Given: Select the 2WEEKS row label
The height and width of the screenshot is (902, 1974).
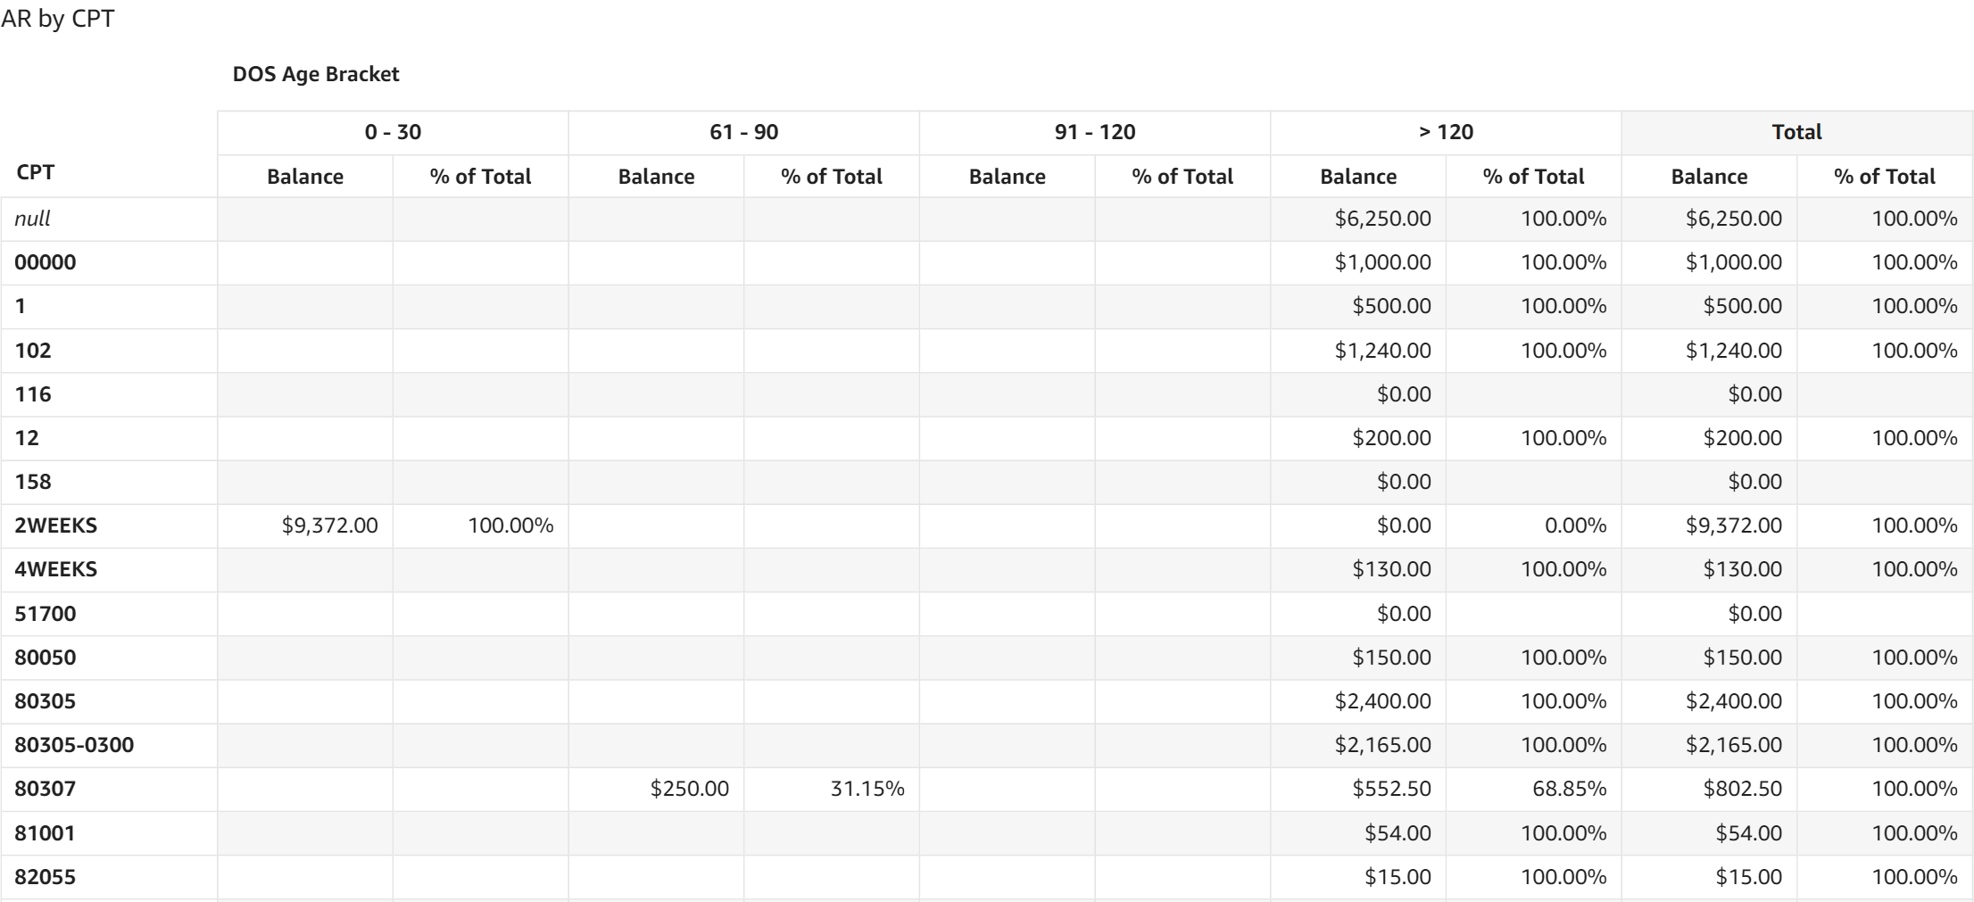Looking at the screenshot, I should [56, 525].
